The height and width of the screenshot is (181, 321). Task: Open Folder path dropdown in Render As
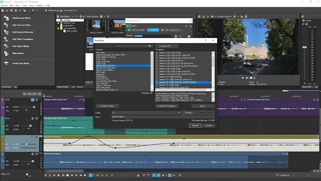179,113
